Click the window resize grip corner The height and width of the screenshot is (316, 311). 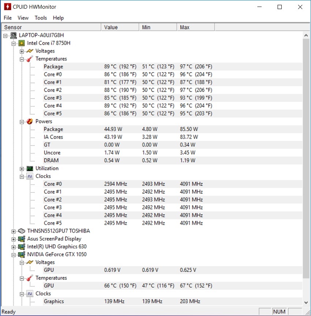[x=307, y=312]
